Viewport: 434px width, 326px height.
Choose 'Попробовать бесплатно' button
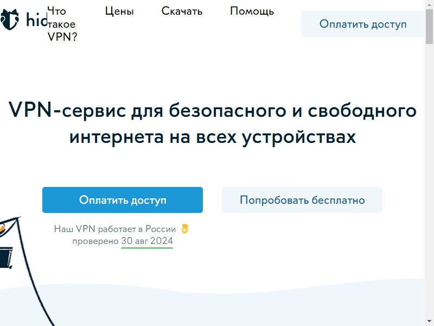(x=302, y=200)
